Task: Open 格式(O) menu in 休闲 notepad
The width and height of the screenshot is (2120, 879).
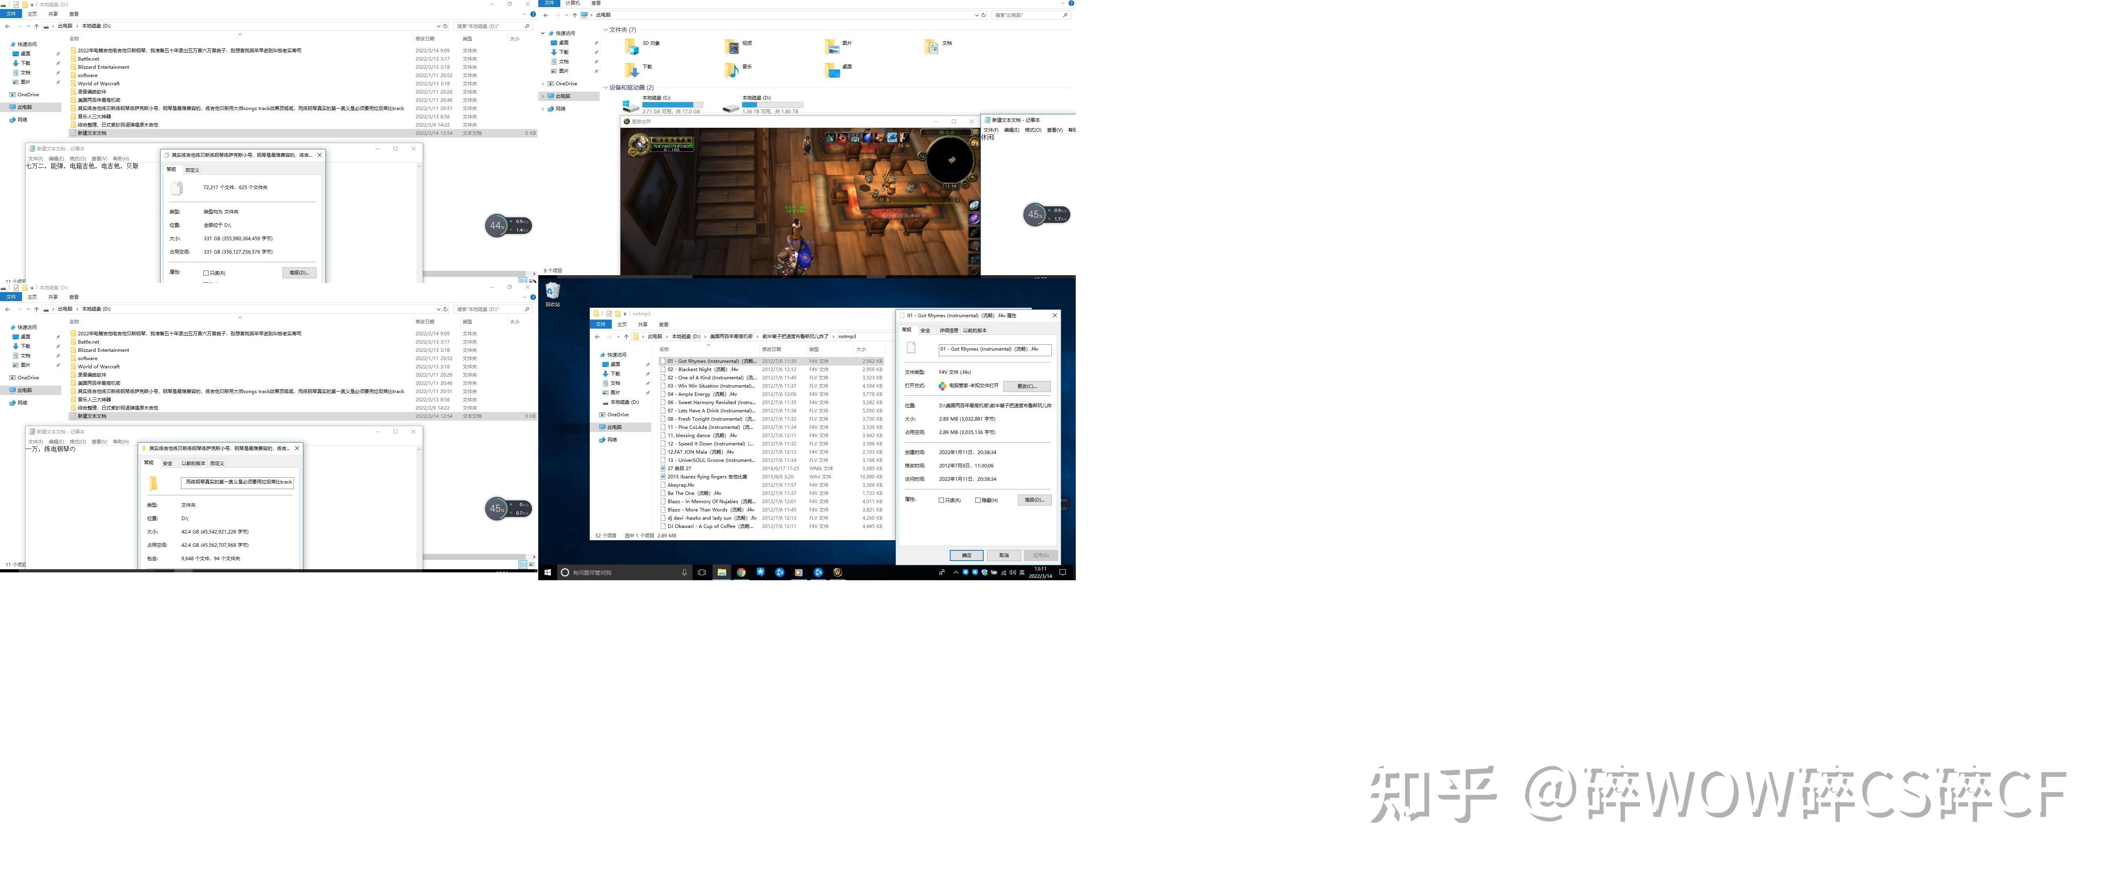Action: [1033, 130]
